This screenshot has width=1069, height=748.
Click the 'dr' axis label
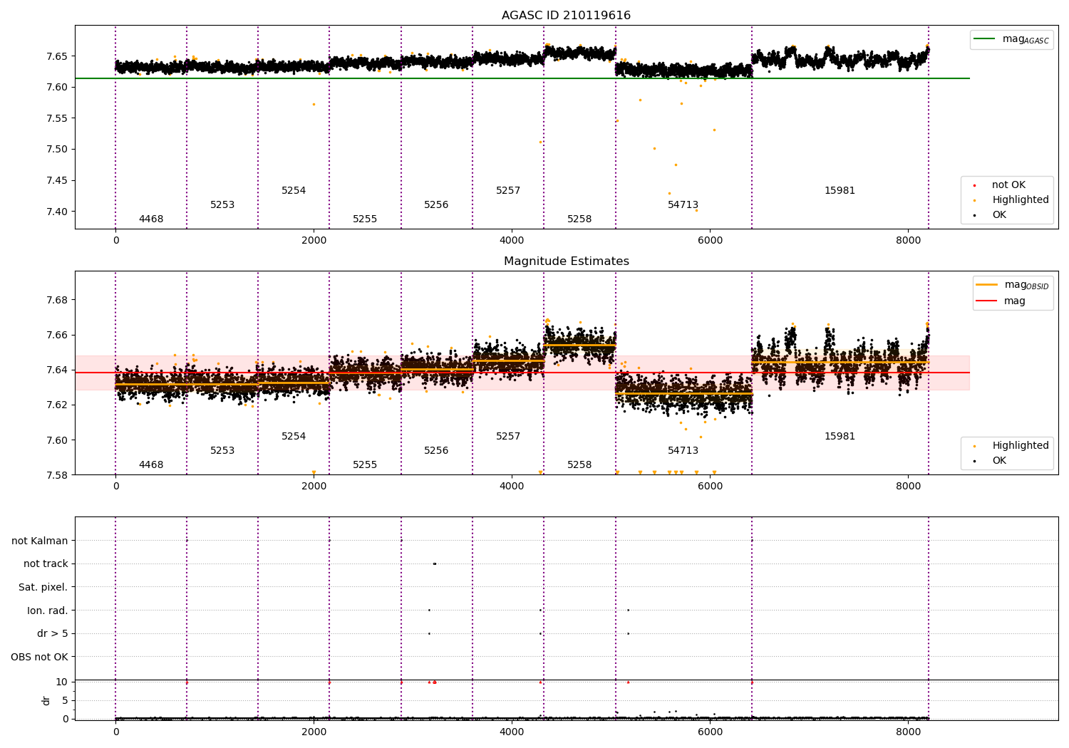click(46, 700)
